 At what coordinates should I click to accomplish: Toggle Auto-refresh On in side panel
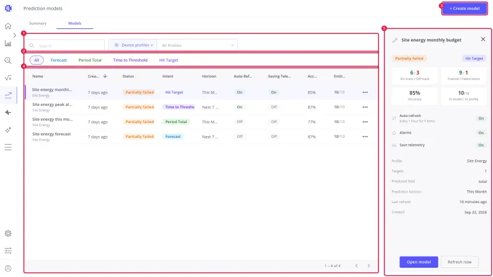[481, 118]
